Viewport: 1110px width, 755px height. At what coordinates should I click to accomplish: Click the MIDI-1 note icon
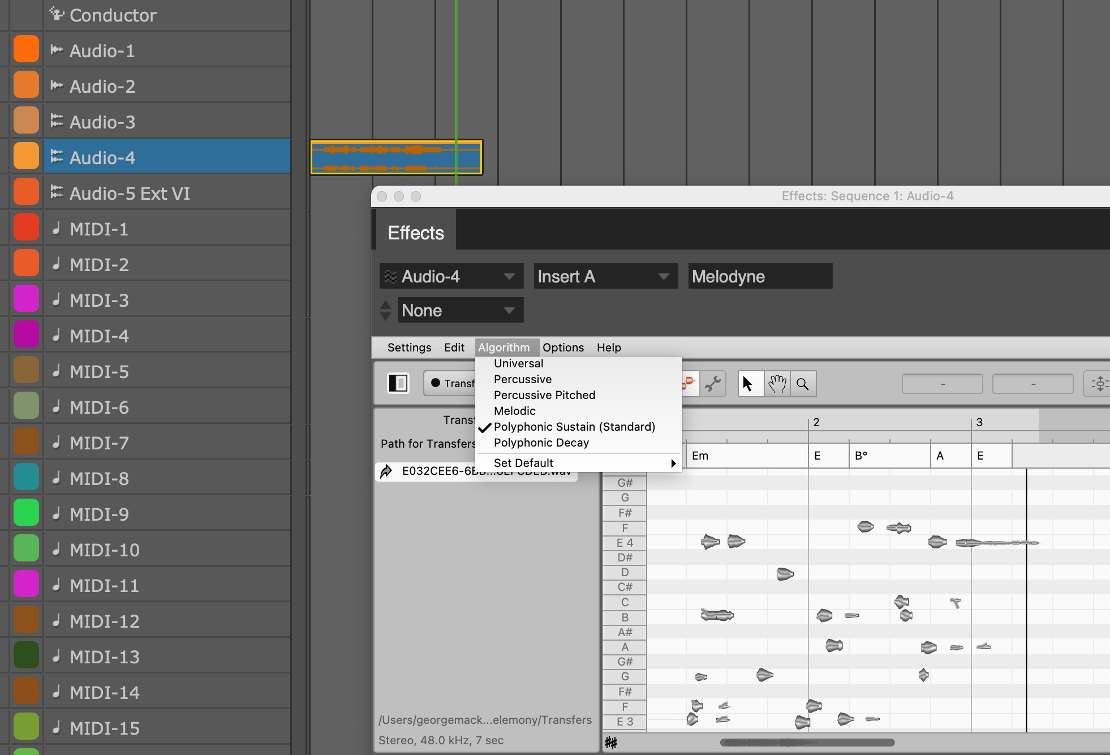point(56,228)
